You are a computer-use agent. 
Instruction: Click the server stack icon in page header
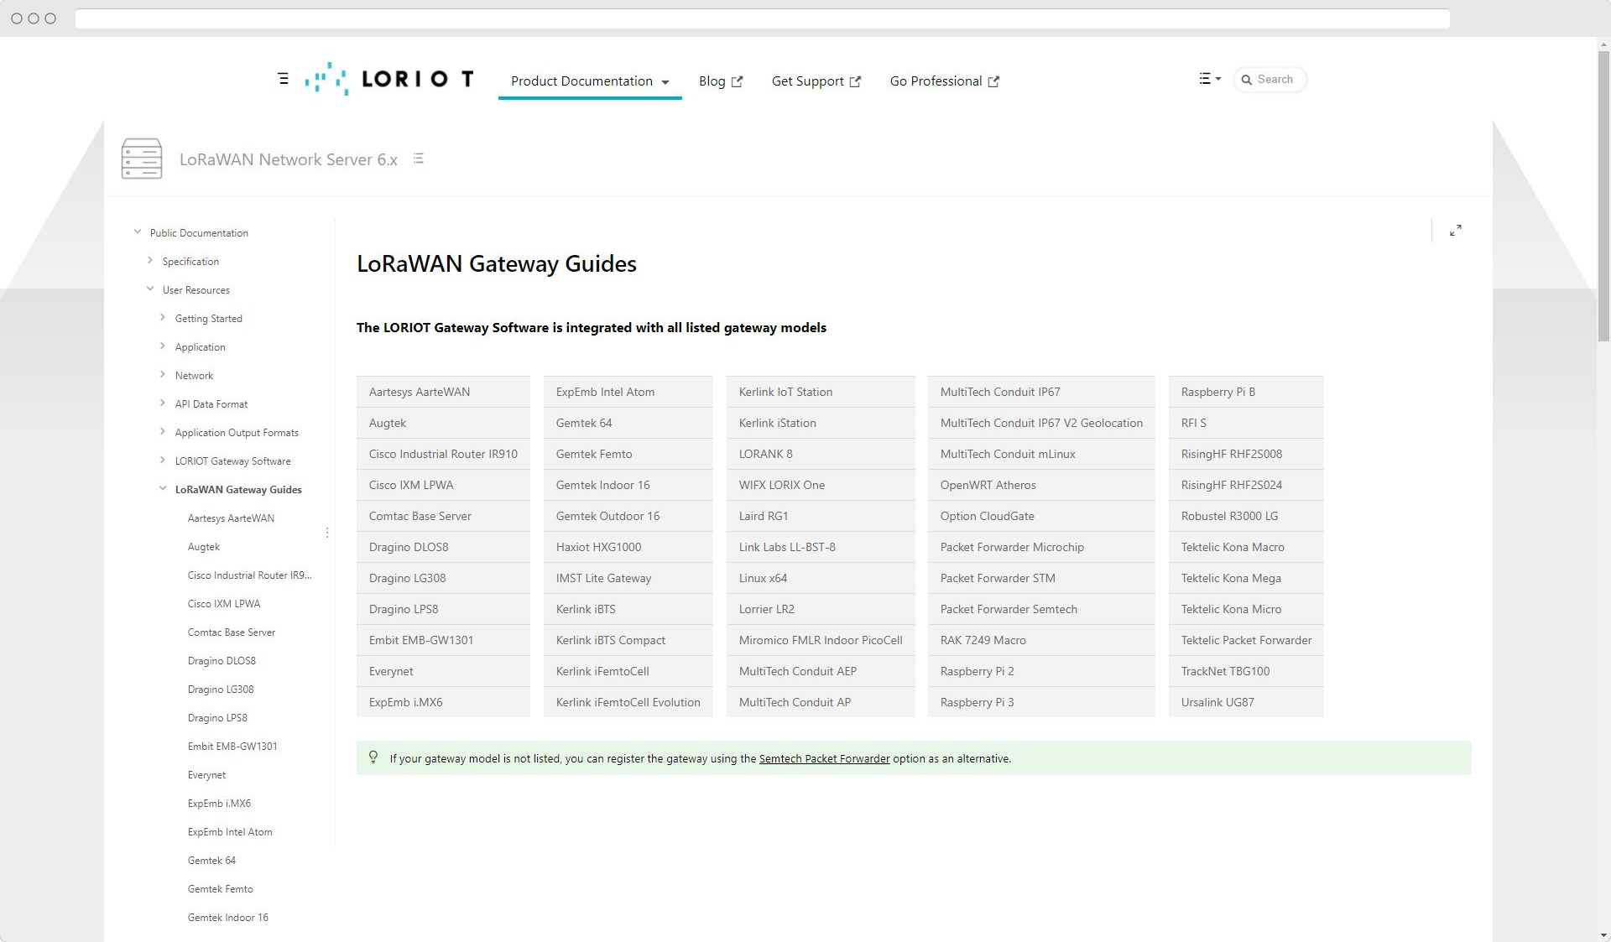142,159
